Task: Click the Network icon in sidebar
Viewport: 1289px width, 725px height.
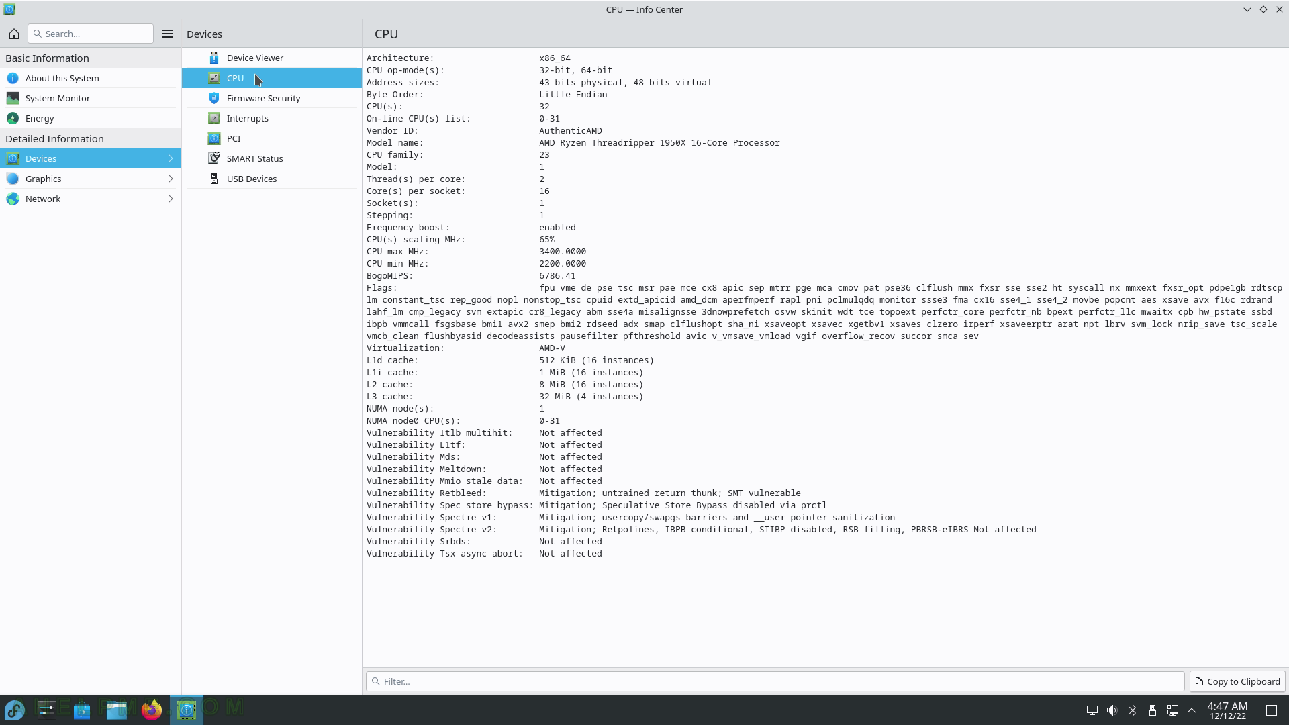Action: (13, 199)
